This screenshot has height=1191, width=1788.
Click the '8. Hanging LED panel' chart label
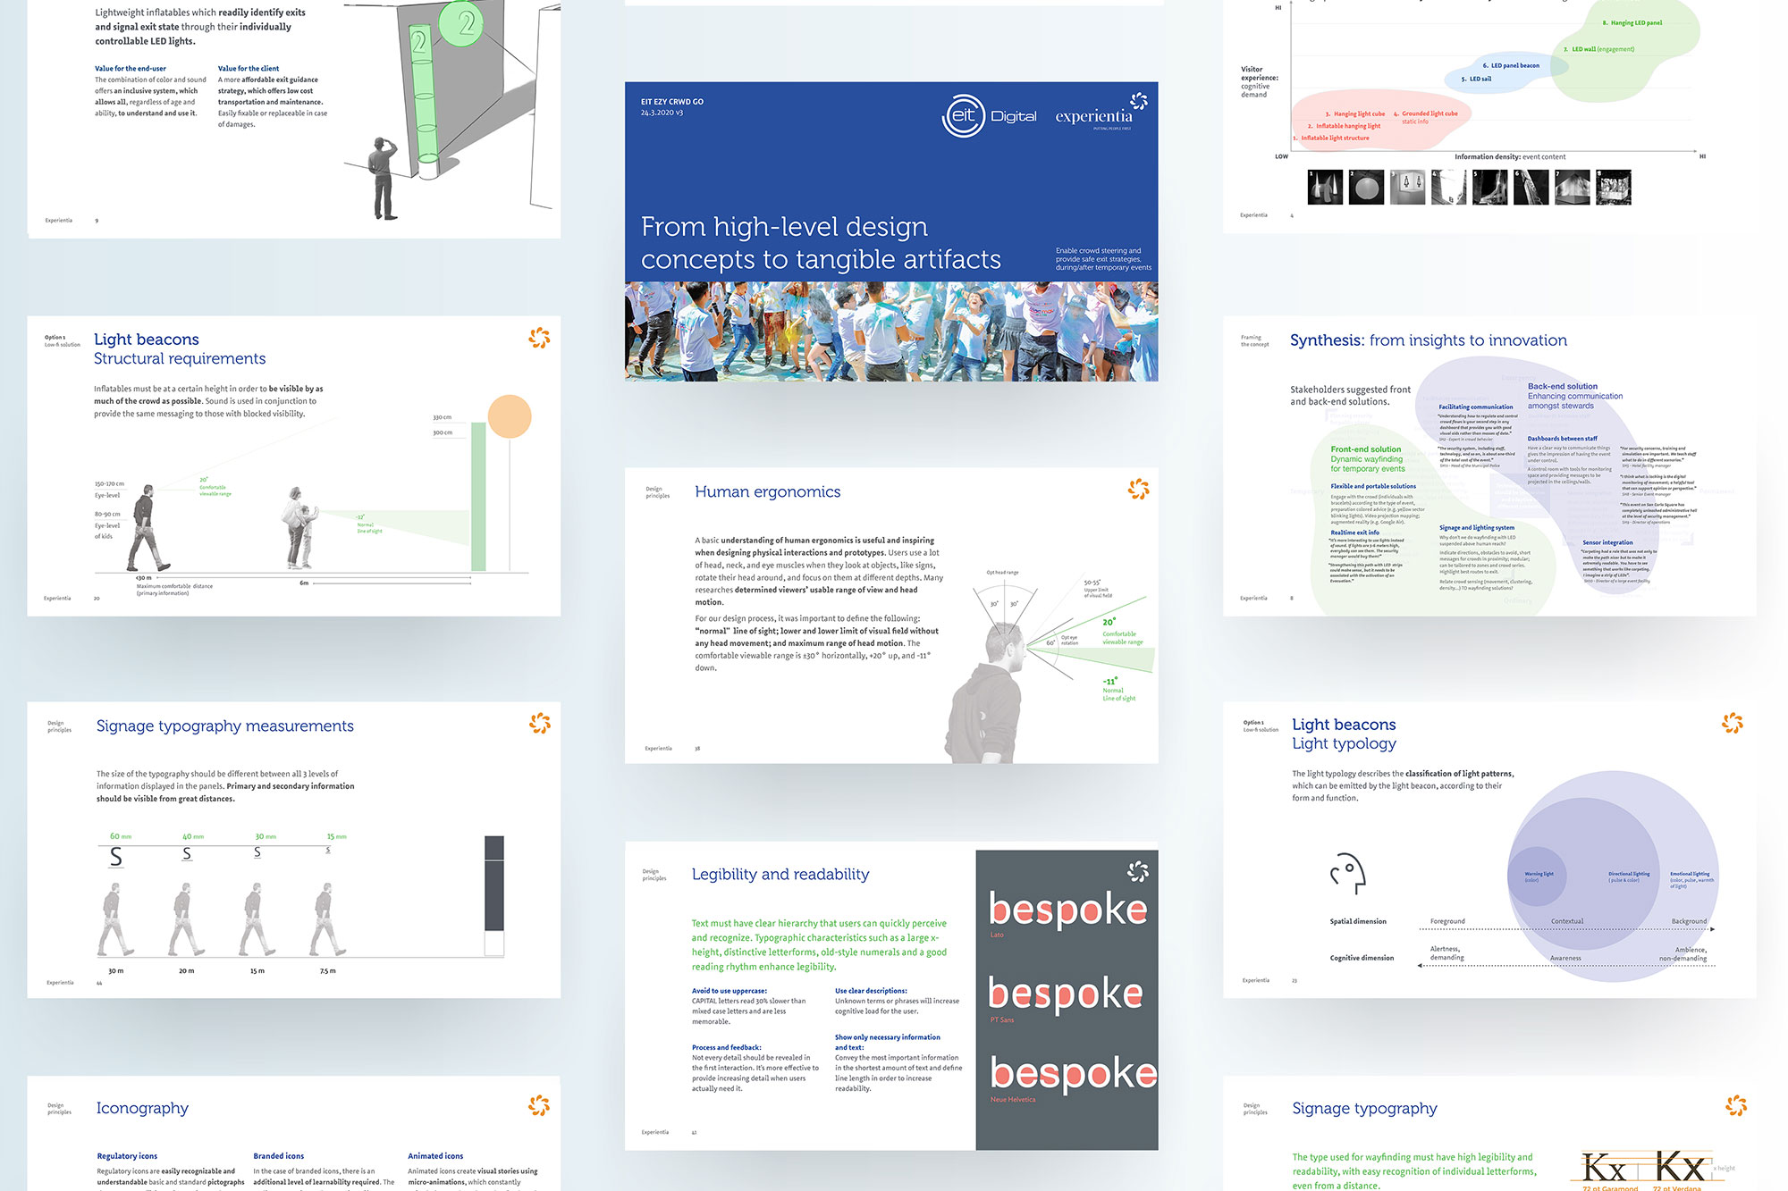coord(1632,23)
